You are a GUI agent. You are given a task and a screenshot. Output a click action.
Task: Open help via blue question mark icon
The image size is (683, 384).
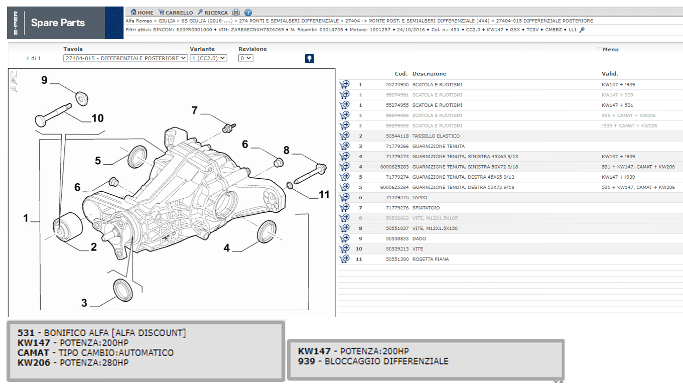pyautogui.click(x=248, y=13)
